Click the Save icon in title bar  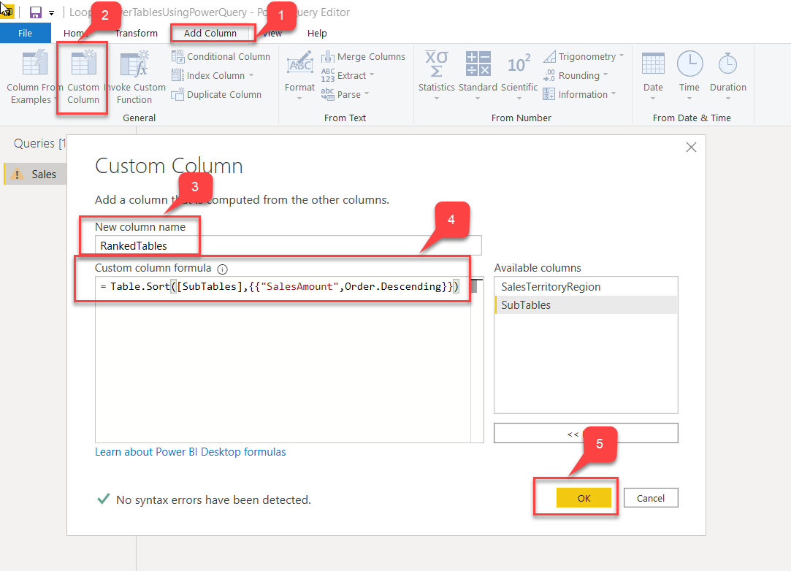35,12
